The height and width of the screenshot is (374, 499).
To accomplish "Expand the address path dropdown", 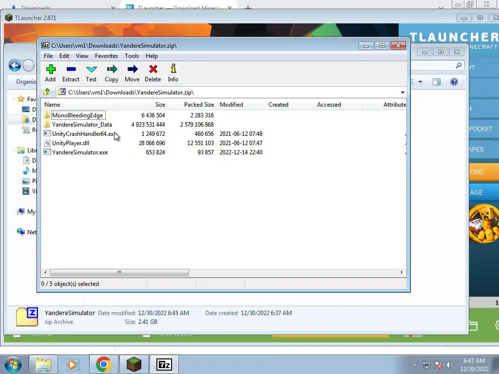I will click(403, 93).
